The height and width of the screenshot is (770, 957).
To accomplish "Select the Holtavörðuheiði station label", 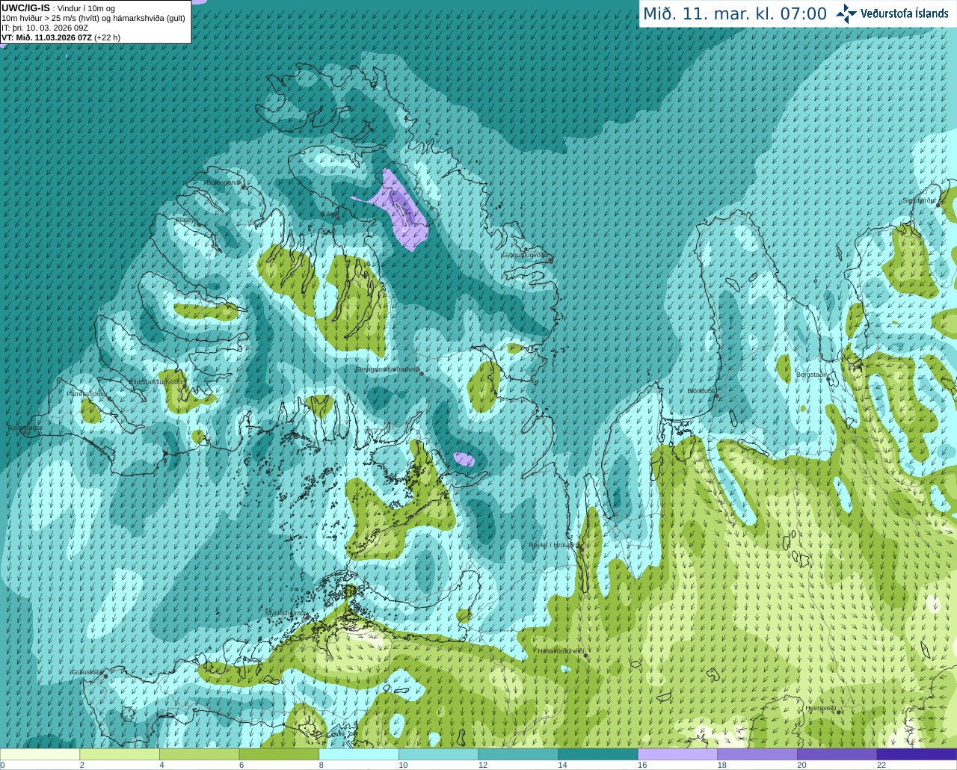I will pos(561,651).
